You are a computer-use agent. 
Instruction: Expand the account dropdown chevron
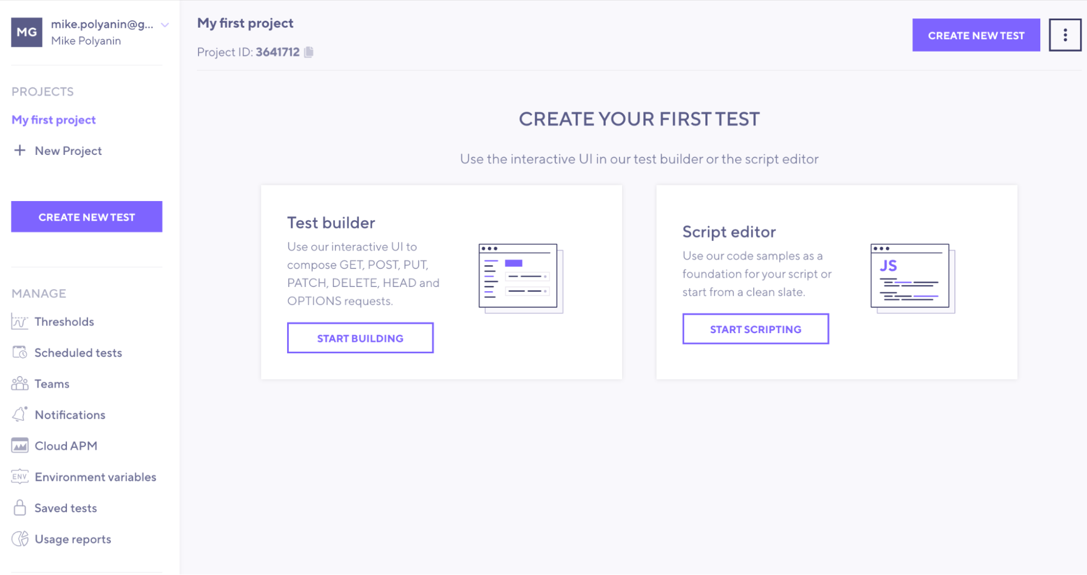(x=165, y=25)
